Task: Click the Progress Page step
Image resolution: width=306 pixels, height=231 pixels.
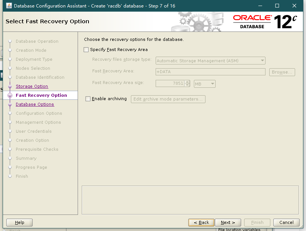Action: pyautogui.click(x=31, y=167)
